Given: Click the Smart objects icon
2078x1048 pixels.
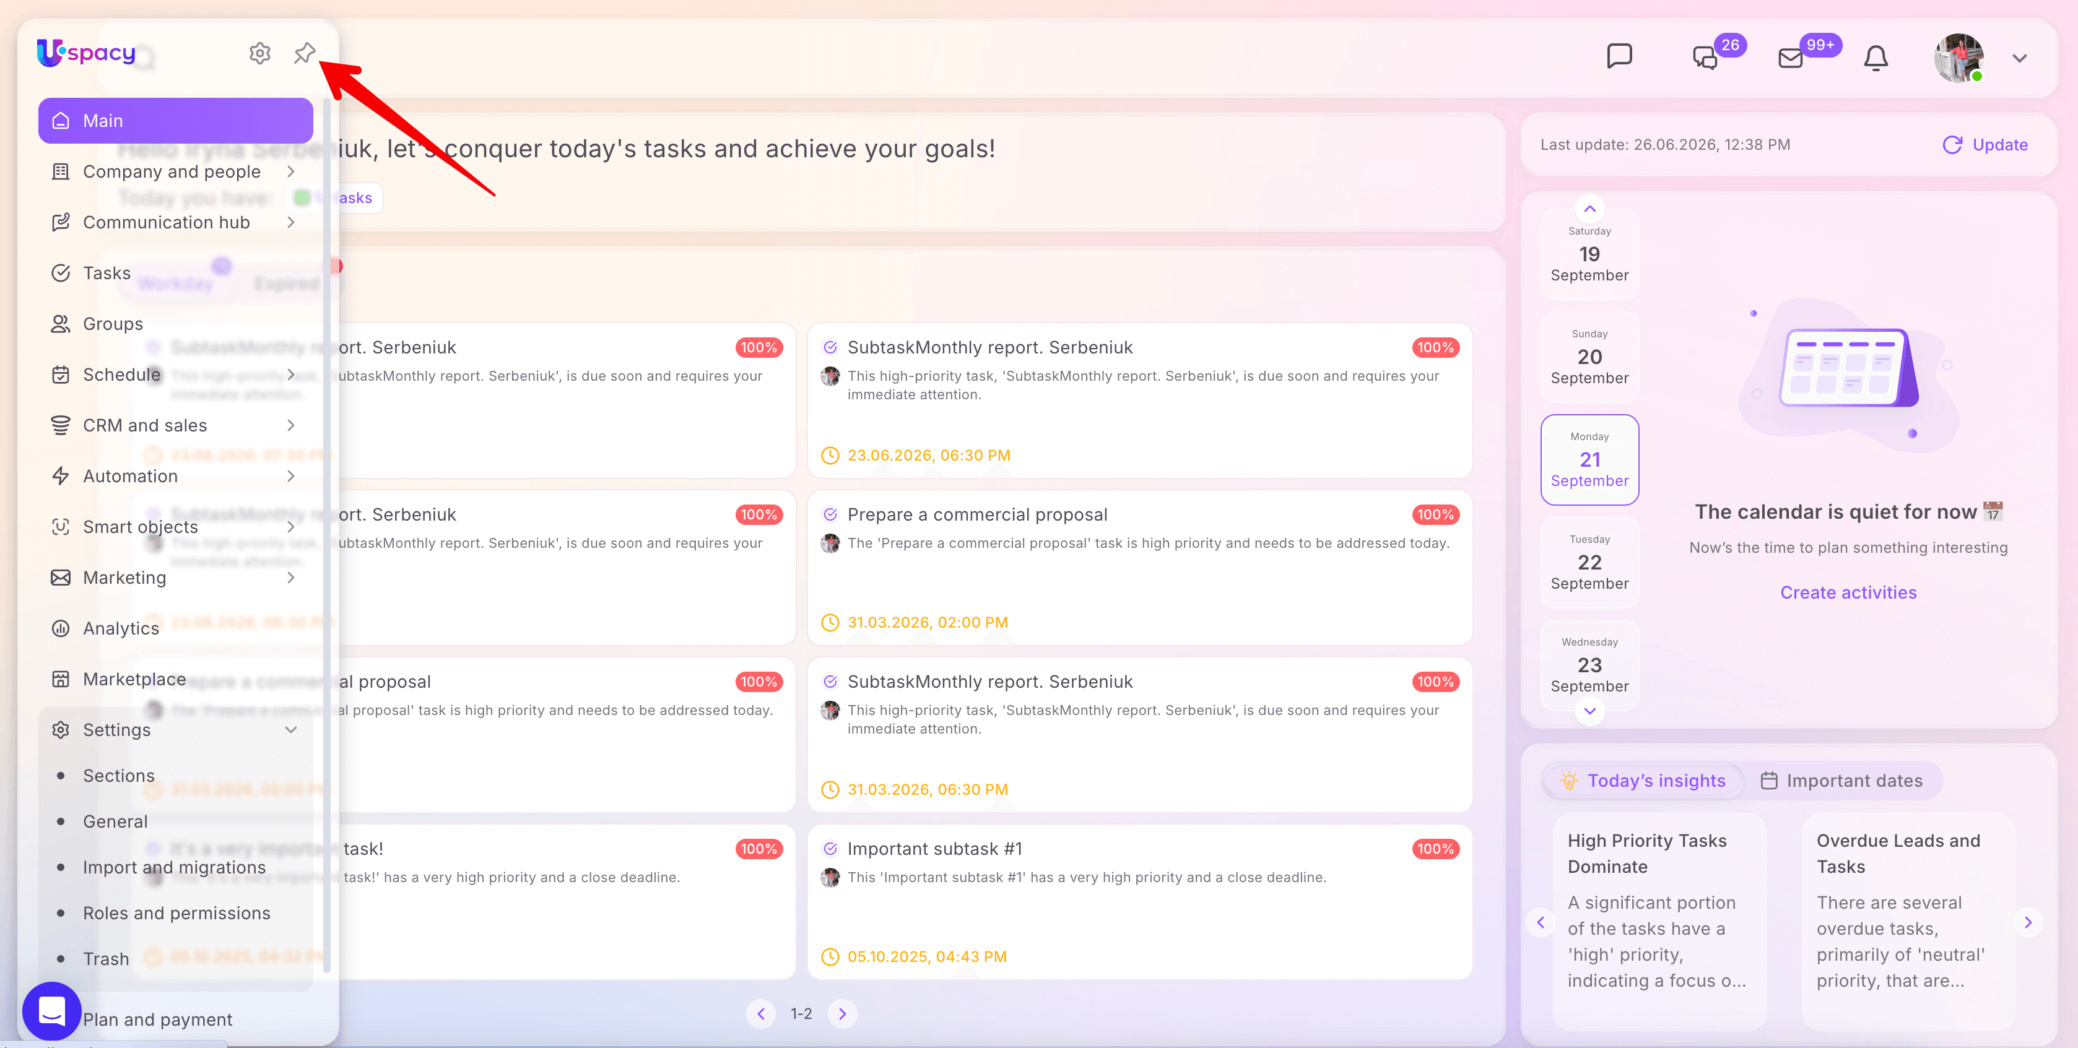Looking at the screenshot, I should pos(61,527).
